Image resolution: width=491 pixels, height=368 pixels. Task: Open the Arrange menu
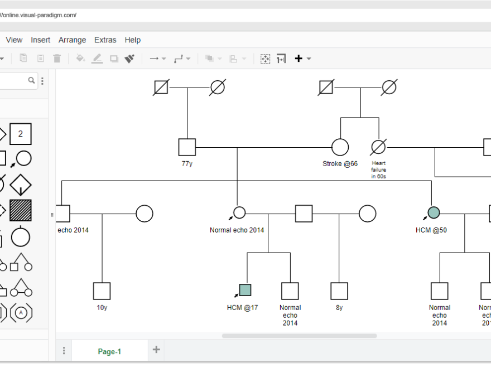point(72,40)
